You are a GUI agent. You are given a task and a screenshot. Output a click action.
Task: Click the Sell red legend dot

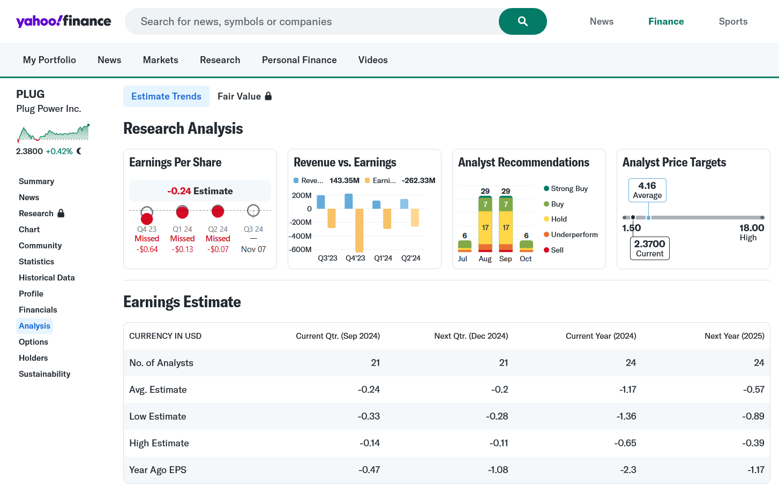(x=546, y=250)
